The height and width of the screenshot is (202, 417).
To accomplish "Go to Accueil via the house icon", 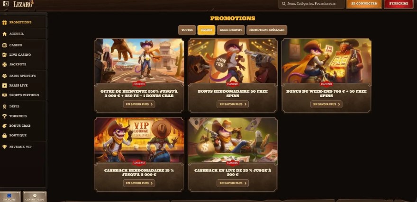I will click(5, 34).
